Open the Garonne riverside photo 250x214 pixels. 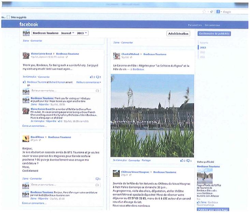[152, 116]
